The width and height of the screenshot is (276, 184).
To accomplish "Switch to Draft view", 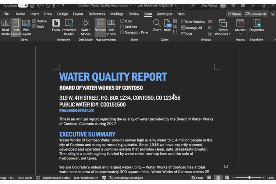I will point(38,26).
